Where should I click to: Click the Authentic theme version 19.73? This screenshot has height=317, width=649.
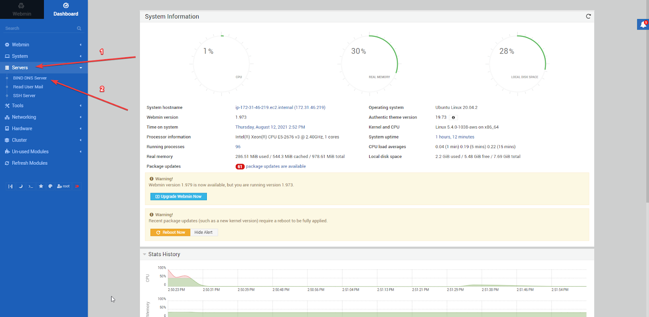(441, 117)
